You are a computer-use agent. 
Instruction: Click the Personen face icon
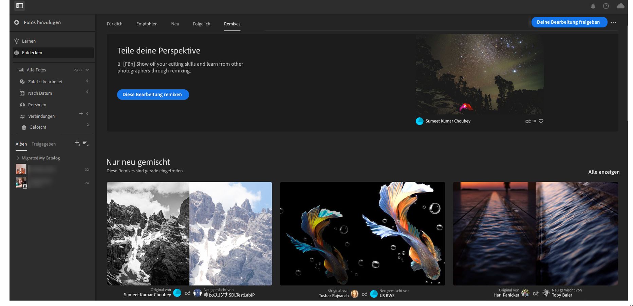(22, 105)
